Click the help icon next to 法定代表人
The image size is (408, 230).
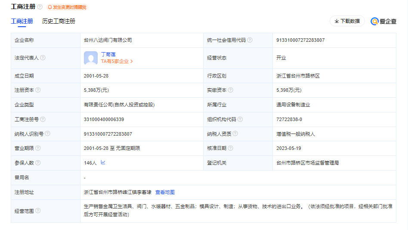43,58
